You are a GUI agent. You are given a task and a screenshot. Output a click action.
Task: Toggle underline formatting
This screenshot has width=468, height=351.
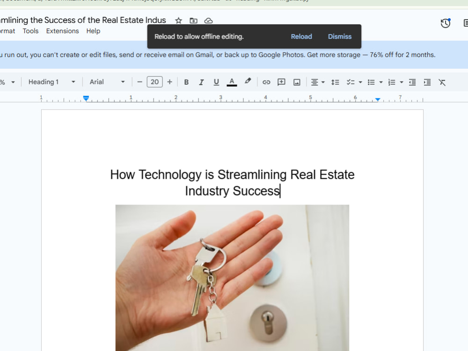pos(216,82)
